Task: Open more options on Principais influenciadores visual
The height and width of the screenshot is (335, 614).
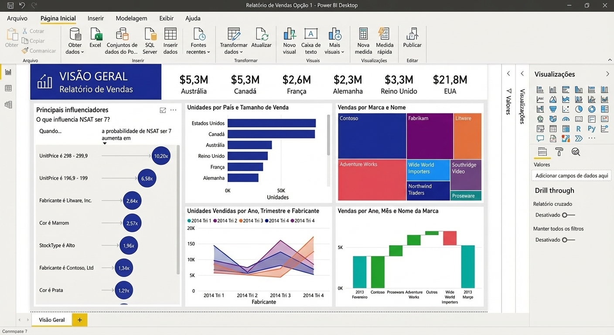Action: tap(174, 110)
